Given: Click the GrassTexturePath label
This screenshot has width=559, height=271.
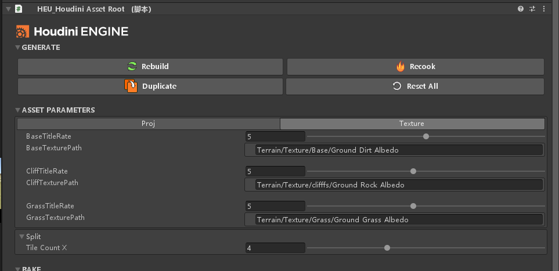Looking at the screenshot, I should tap(55, 217).
